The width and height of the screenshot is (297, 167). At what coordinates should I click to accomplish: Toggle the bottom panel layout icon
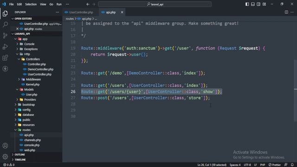pyautogui.click(x=252, y=4)
